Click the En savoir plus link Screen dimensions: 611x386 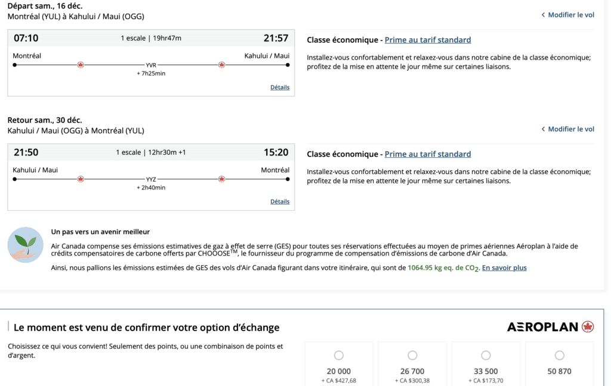504,268
